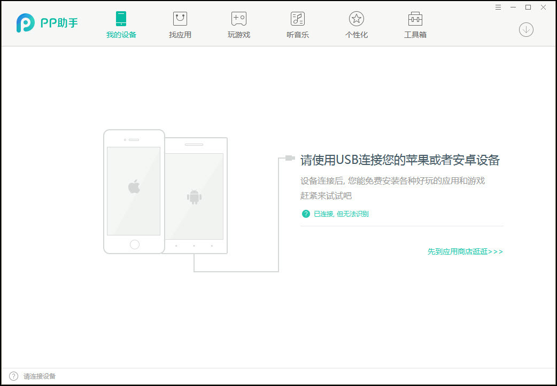Close the PP助手 window
The image size is (557, 386).
[544, 7]
